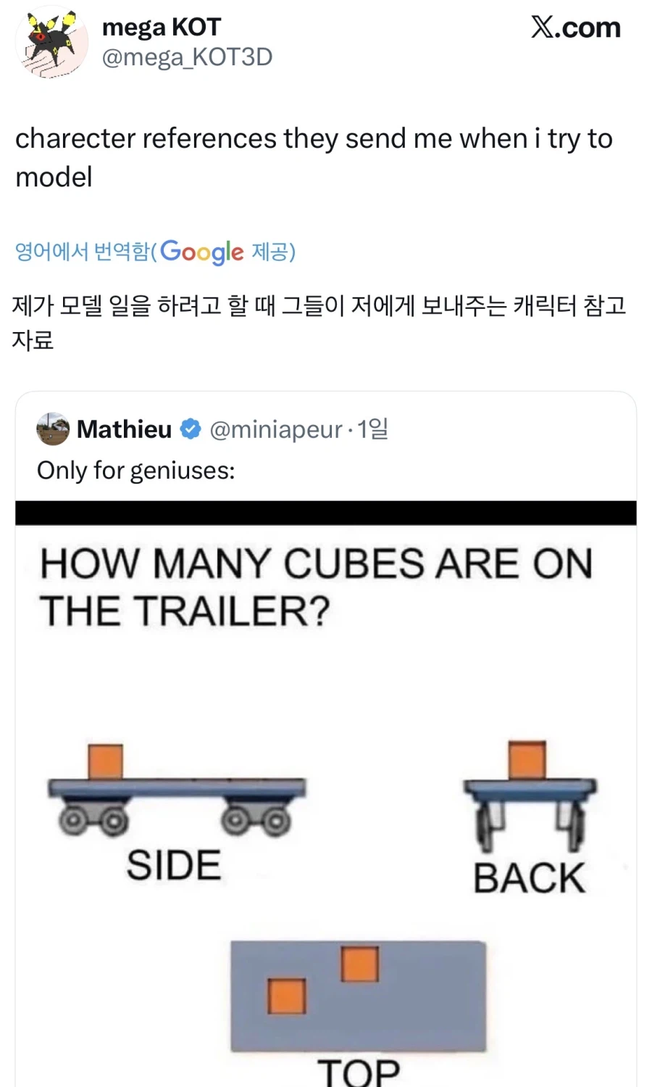The width and height of the screenshot is (652, 1087).
Task: Click the username 'mega KOT'
Action: click(161, 27)
